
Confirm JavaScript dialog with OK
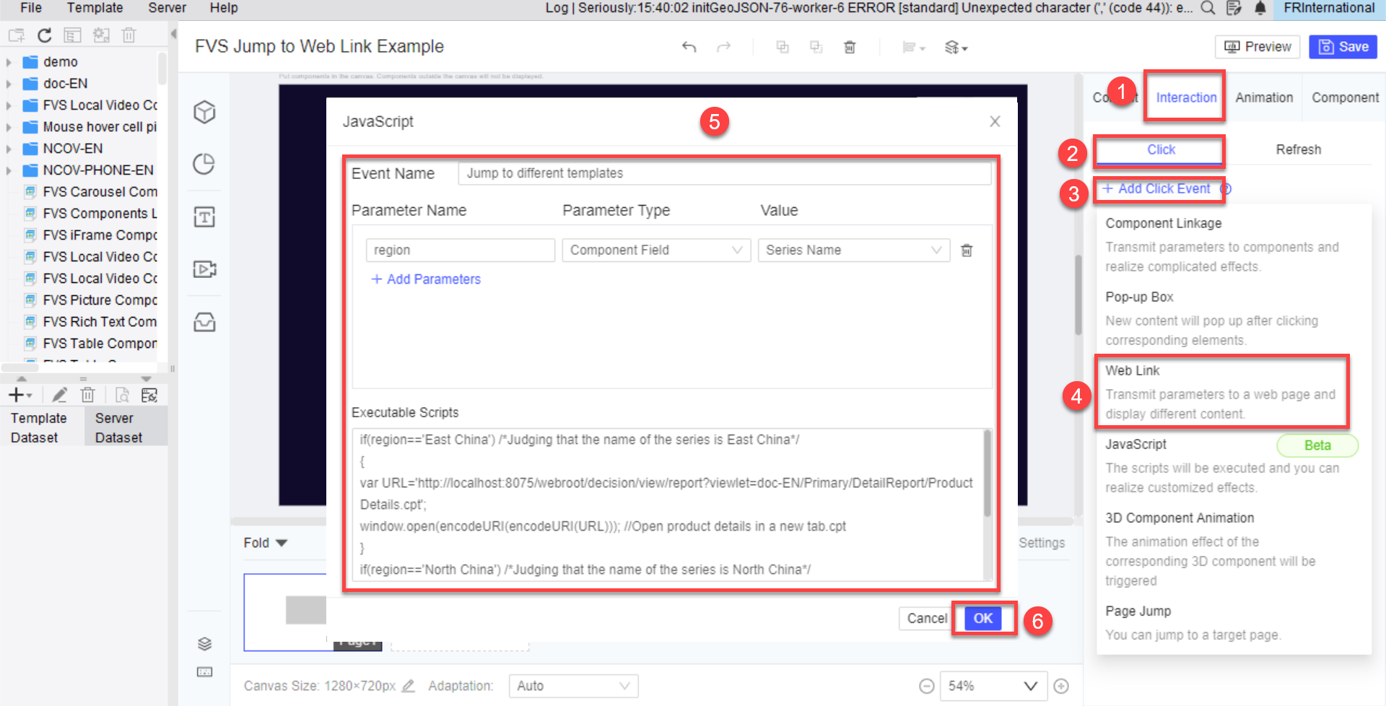click(x=982, y=618)
